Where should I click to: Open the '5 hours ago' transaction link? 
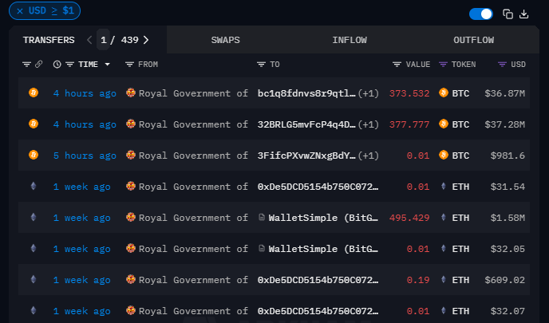pyautogui.click(x=85, y=156)
